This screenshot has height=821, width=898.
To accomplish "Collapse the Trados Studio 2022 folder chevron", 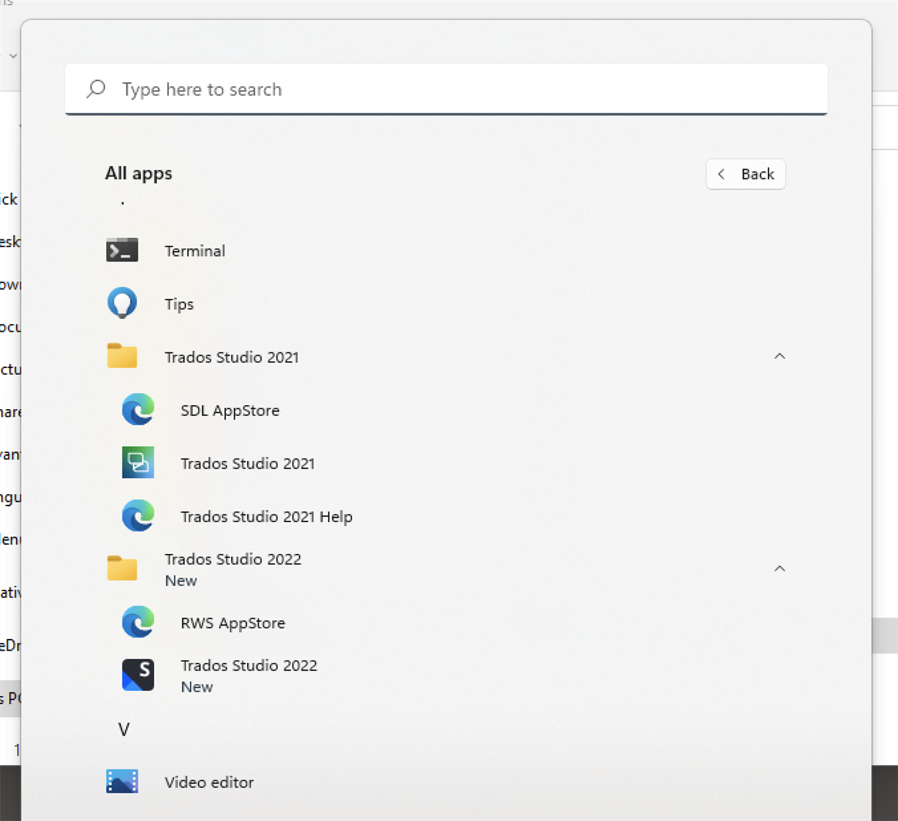I will [779, 569].
